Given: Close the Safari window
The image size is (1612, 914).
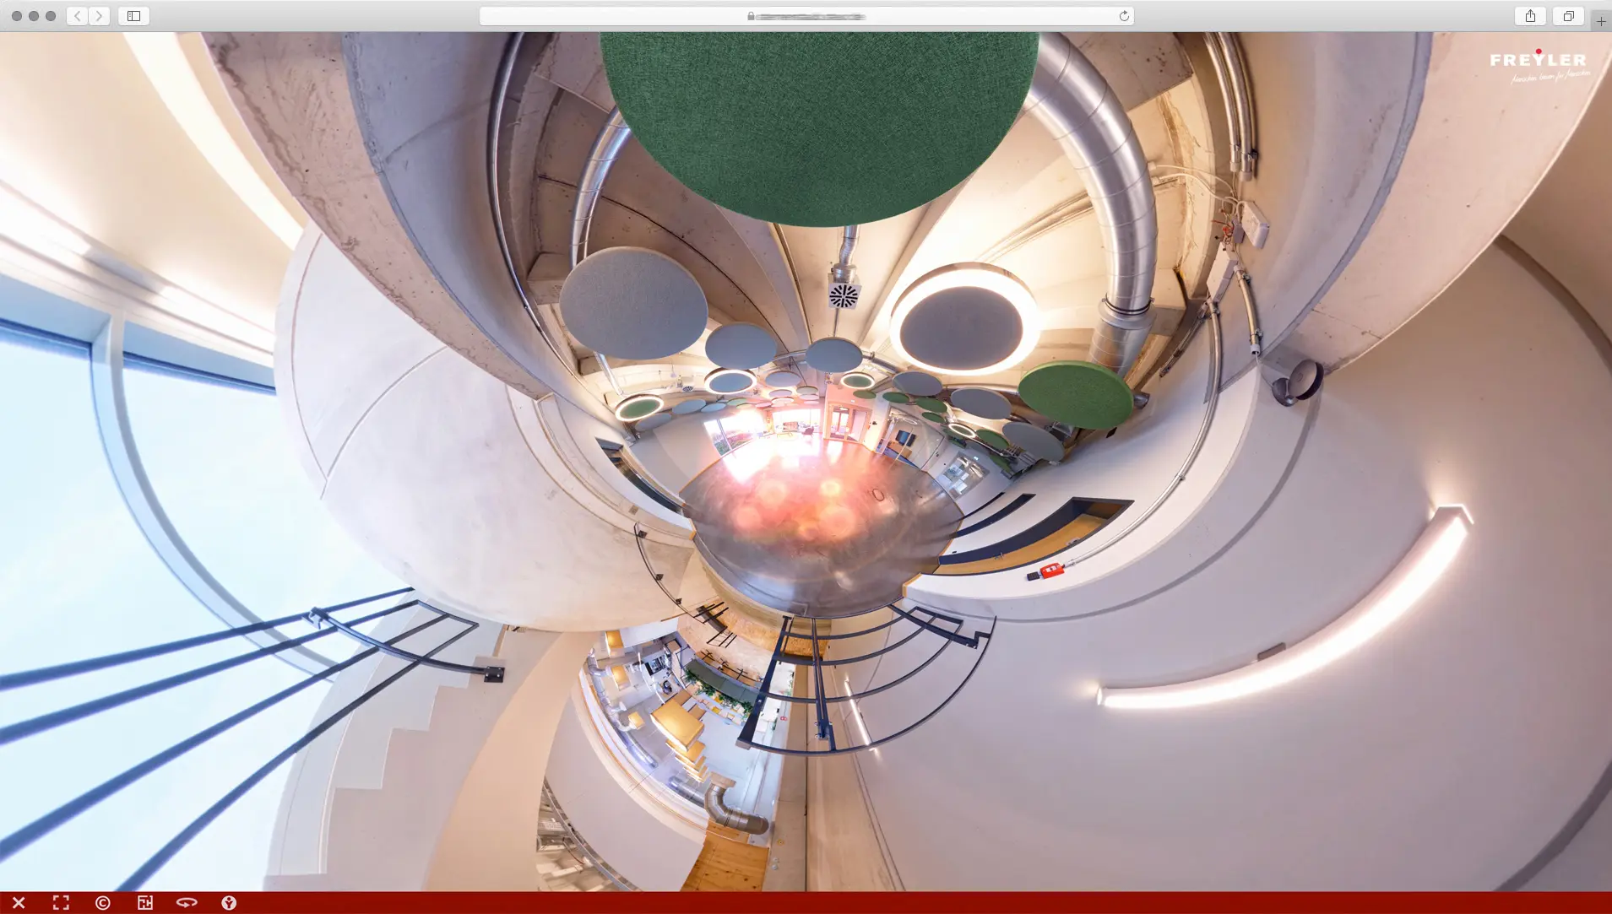Looking at the screenshot, I should [x=17, y=16].
